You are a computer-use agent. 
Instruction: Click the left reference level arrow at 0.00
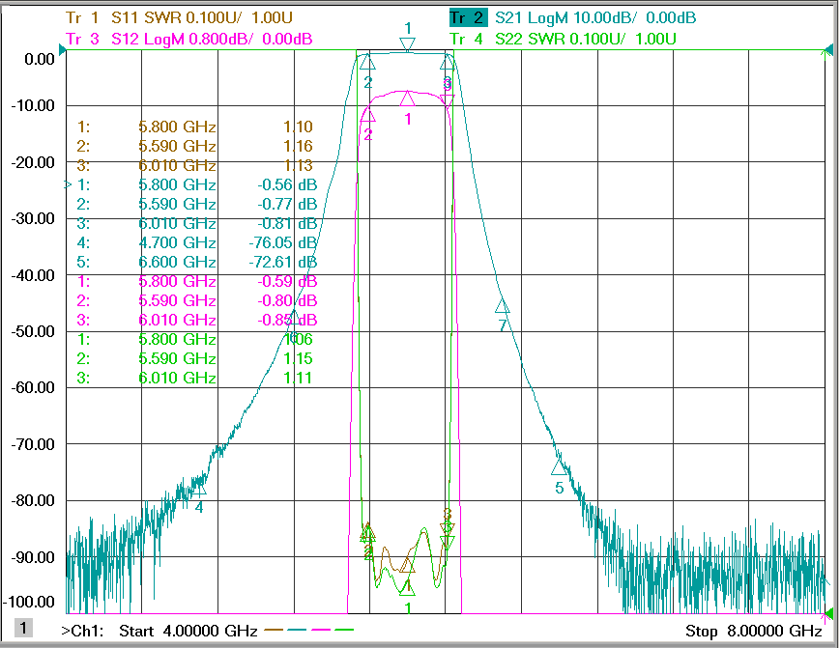point(62,51)
